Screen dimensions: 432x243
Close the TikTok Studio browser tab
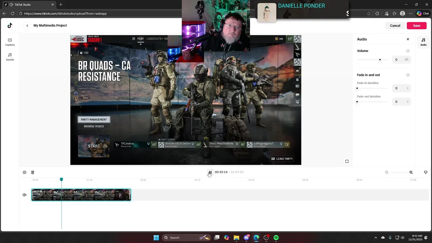(x=53, y=5)
